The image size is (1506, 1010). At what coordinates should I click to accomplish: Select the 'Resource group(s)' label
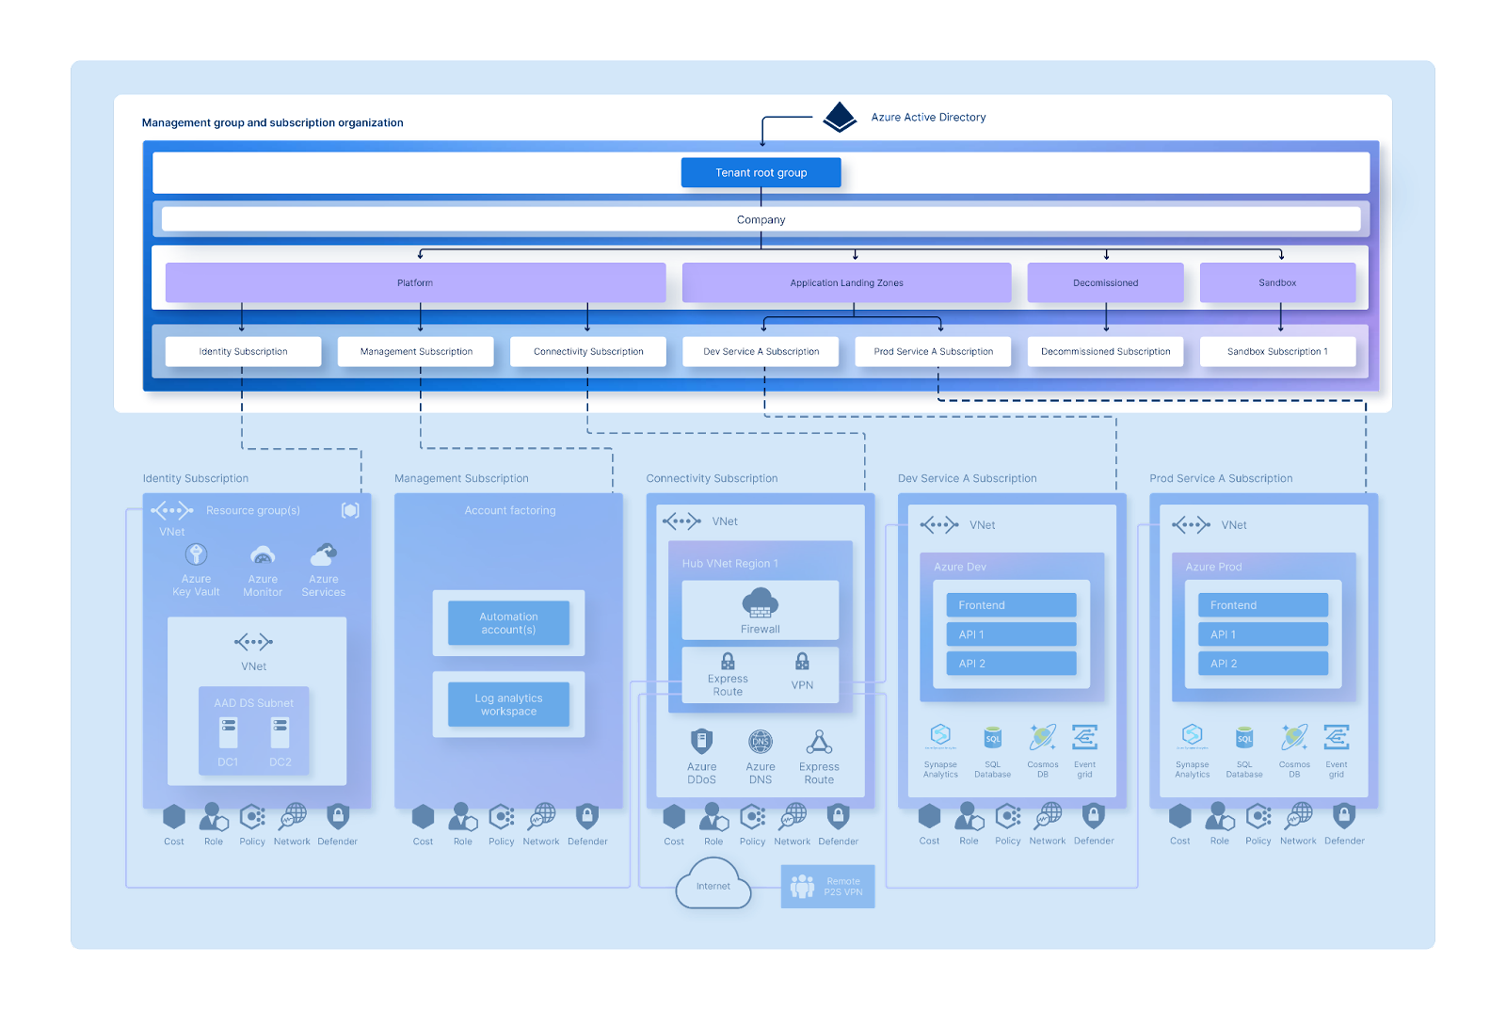tap(253, 510)
